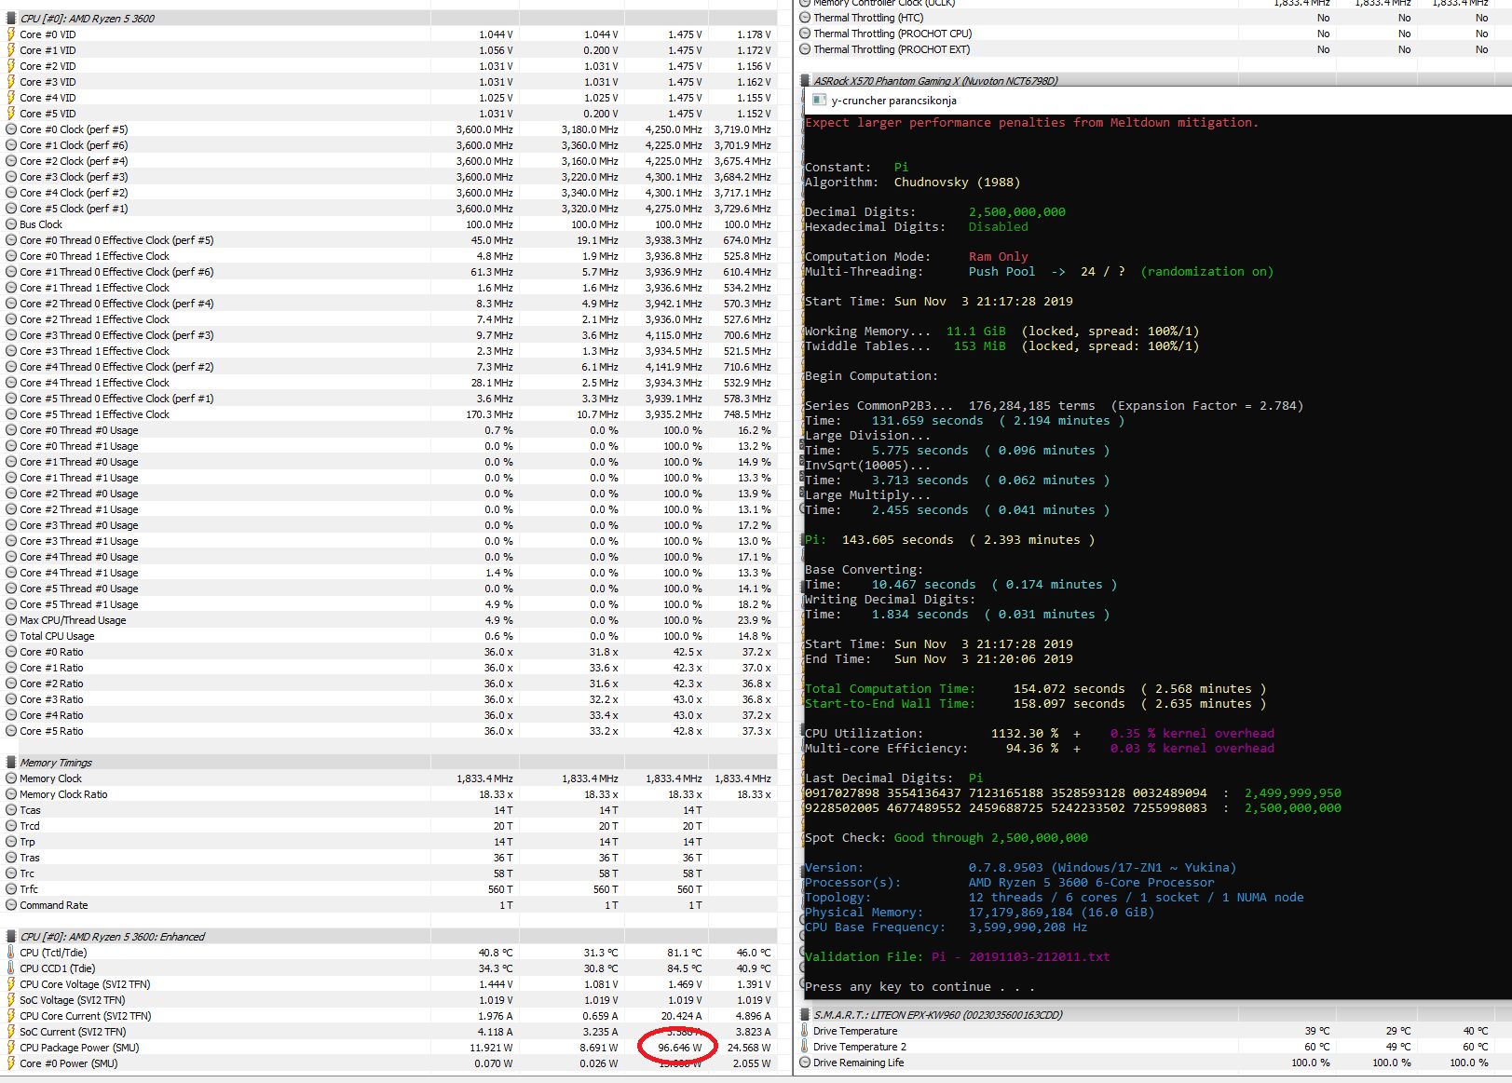
Task: Click the icon beside Core #5 Ratio
Action: coord(11,731)
